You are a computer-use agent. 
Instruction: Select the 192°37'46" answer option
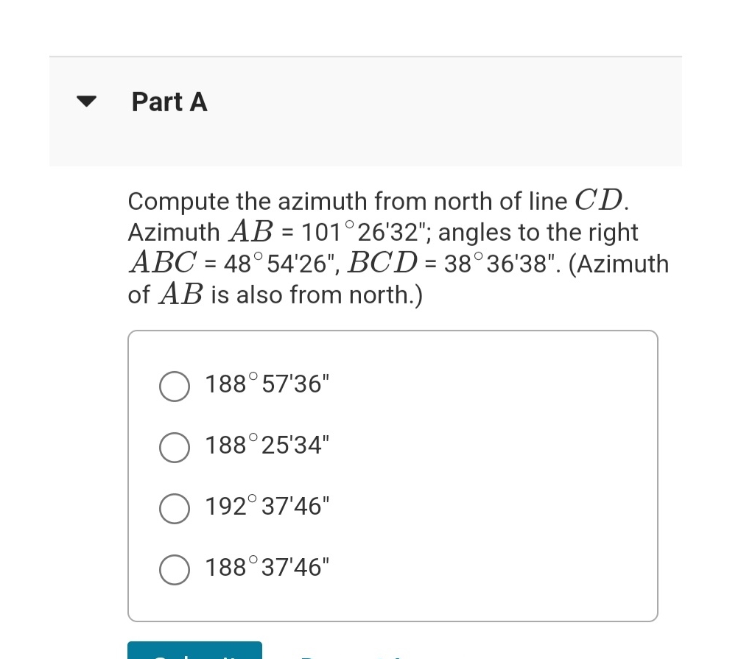[x=175, y=508]
